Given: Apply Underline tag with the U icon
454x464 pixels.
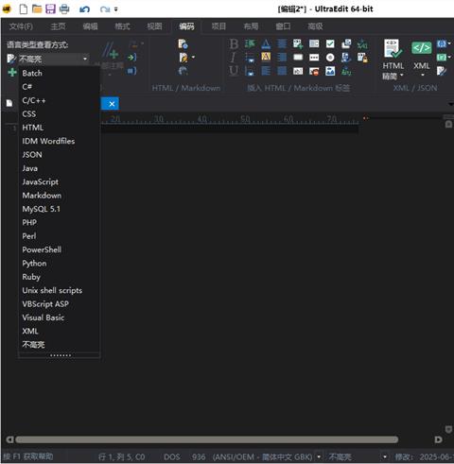Looking at the screenshot, I should click(234, 71).
